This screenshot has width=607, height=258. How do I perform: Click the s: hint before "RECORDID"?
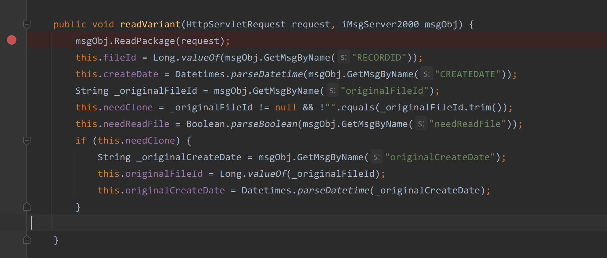coord(343,58)
